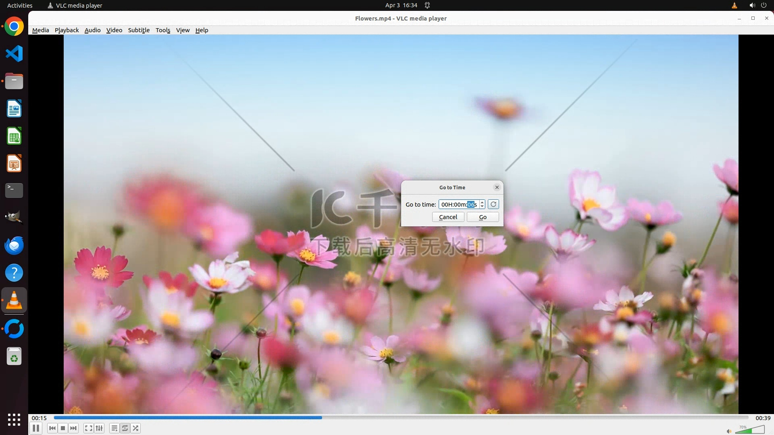Expand the Tools menu
The image size is (774, 435).
(163, 30)
